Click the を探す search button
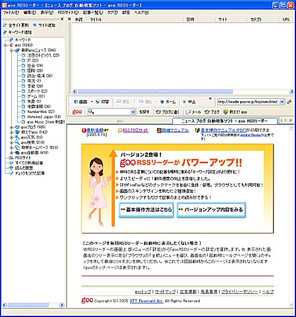 (x=144, y=112)
